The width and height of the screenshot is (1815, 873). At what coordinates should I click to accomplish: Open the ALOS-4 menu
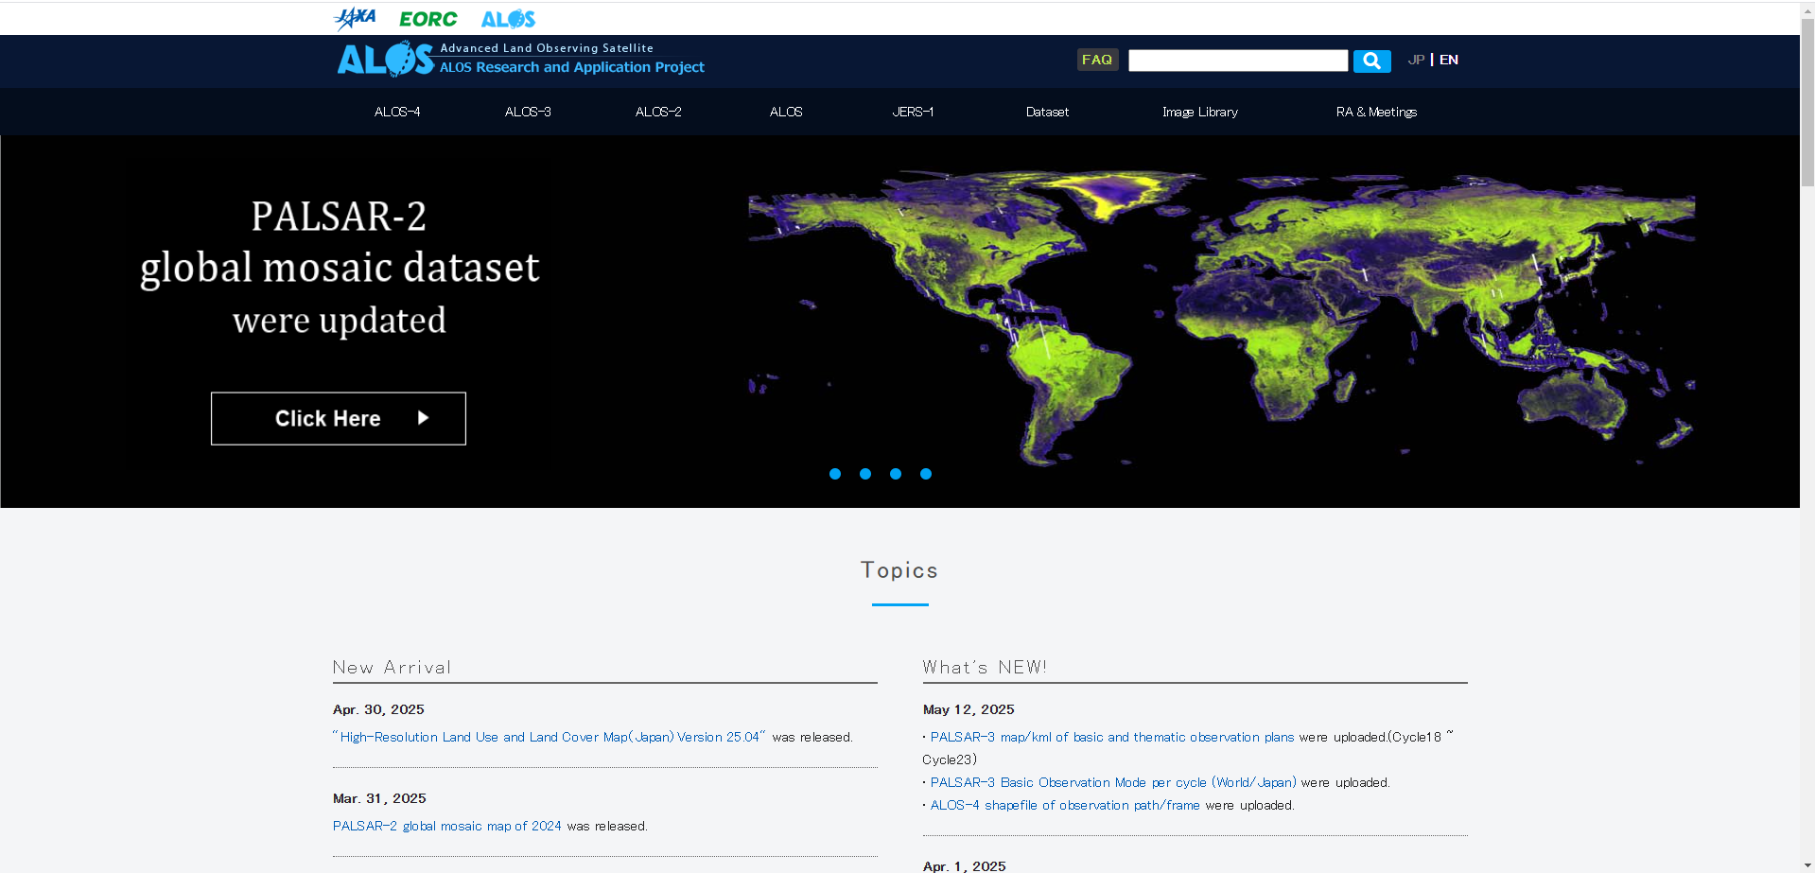397,112
